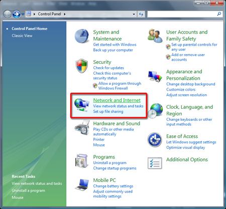Click the Network and Internet globe icon
Screen dimensions: 226x209
(x=82, y=105)
